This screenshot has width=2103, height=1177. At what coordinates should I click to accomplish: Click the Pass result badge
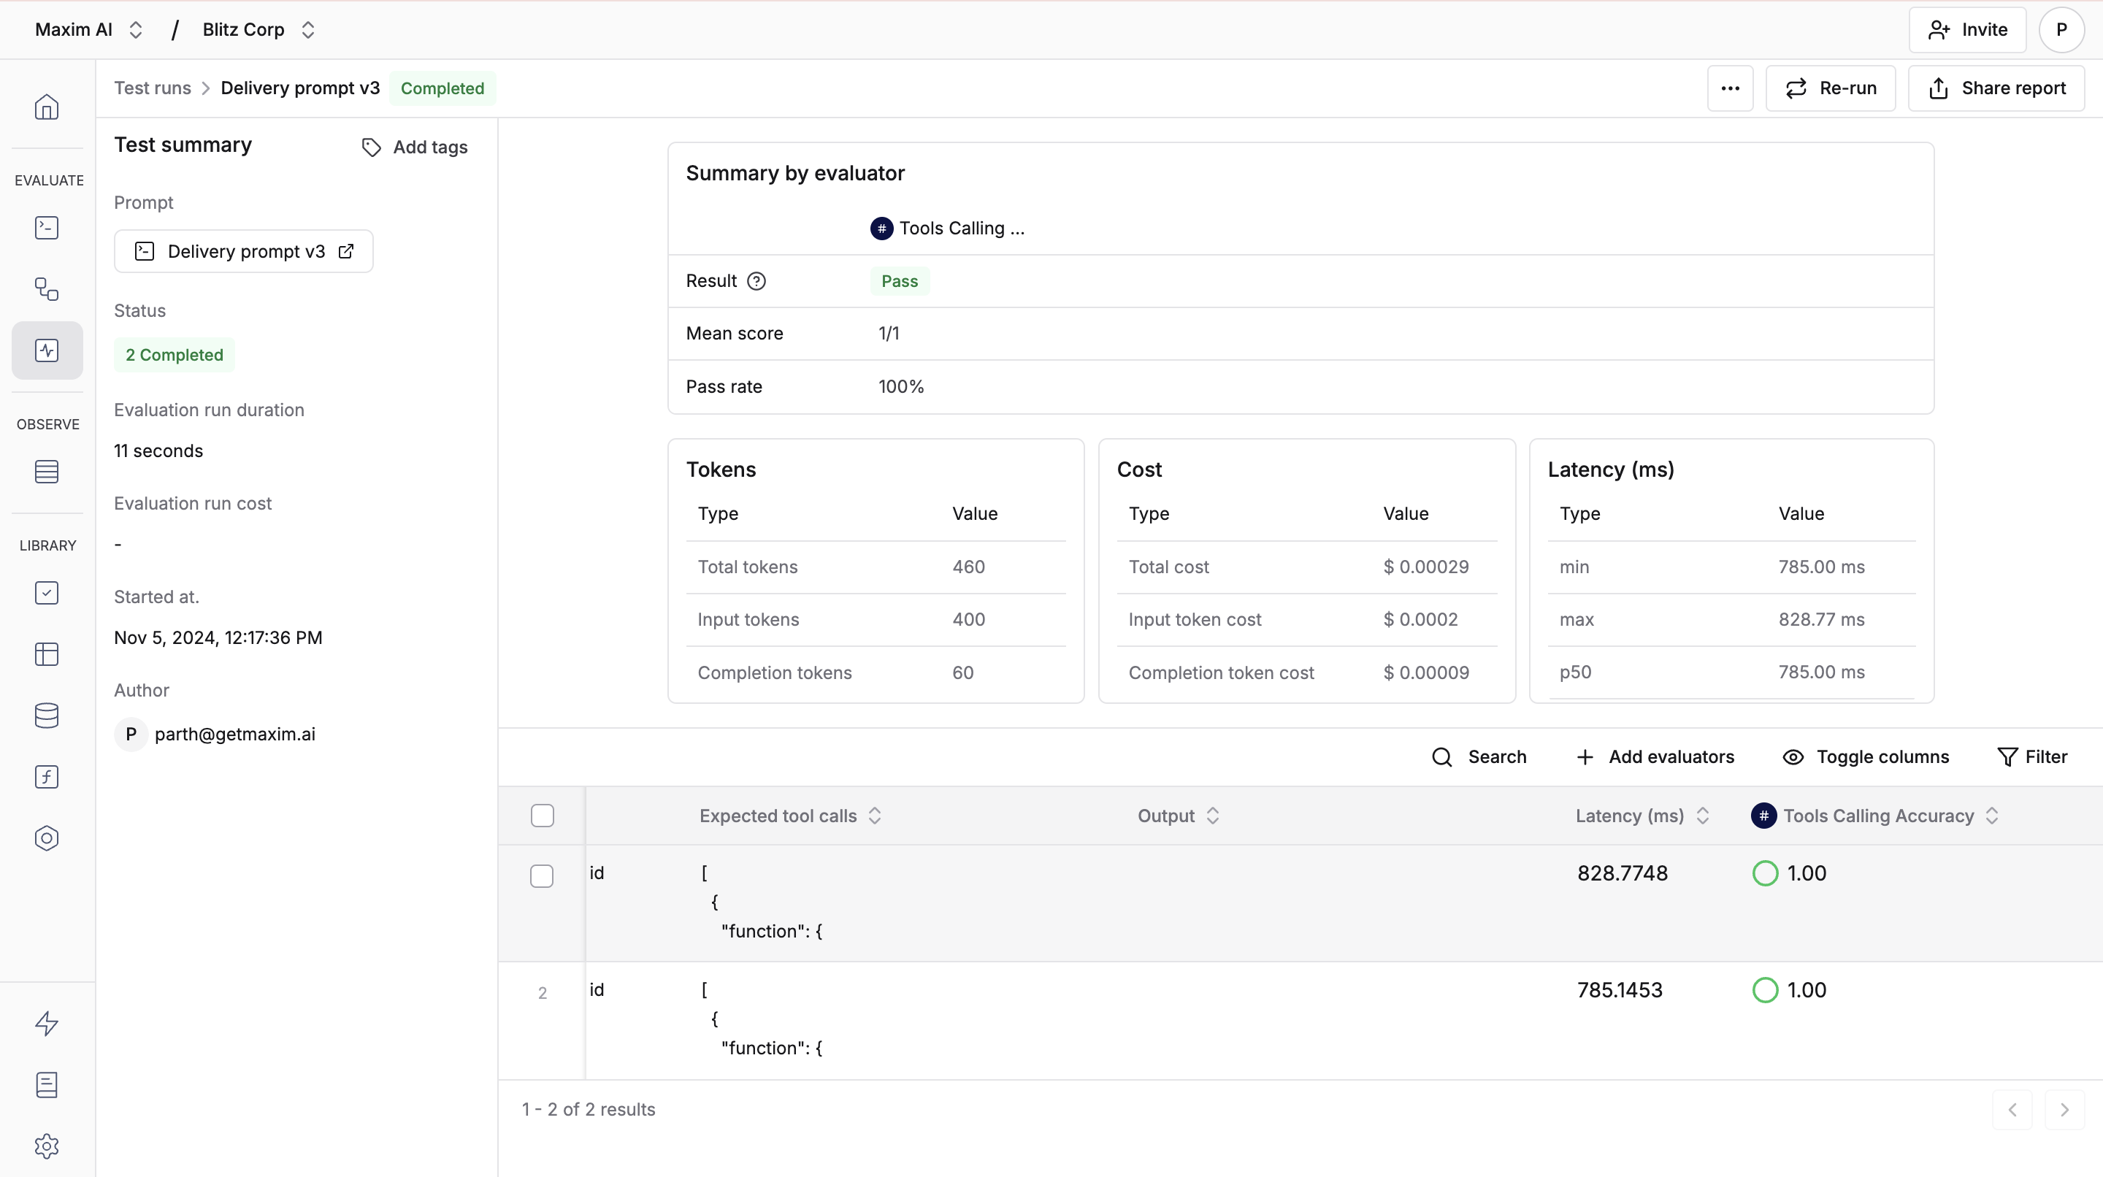point(900,282)
